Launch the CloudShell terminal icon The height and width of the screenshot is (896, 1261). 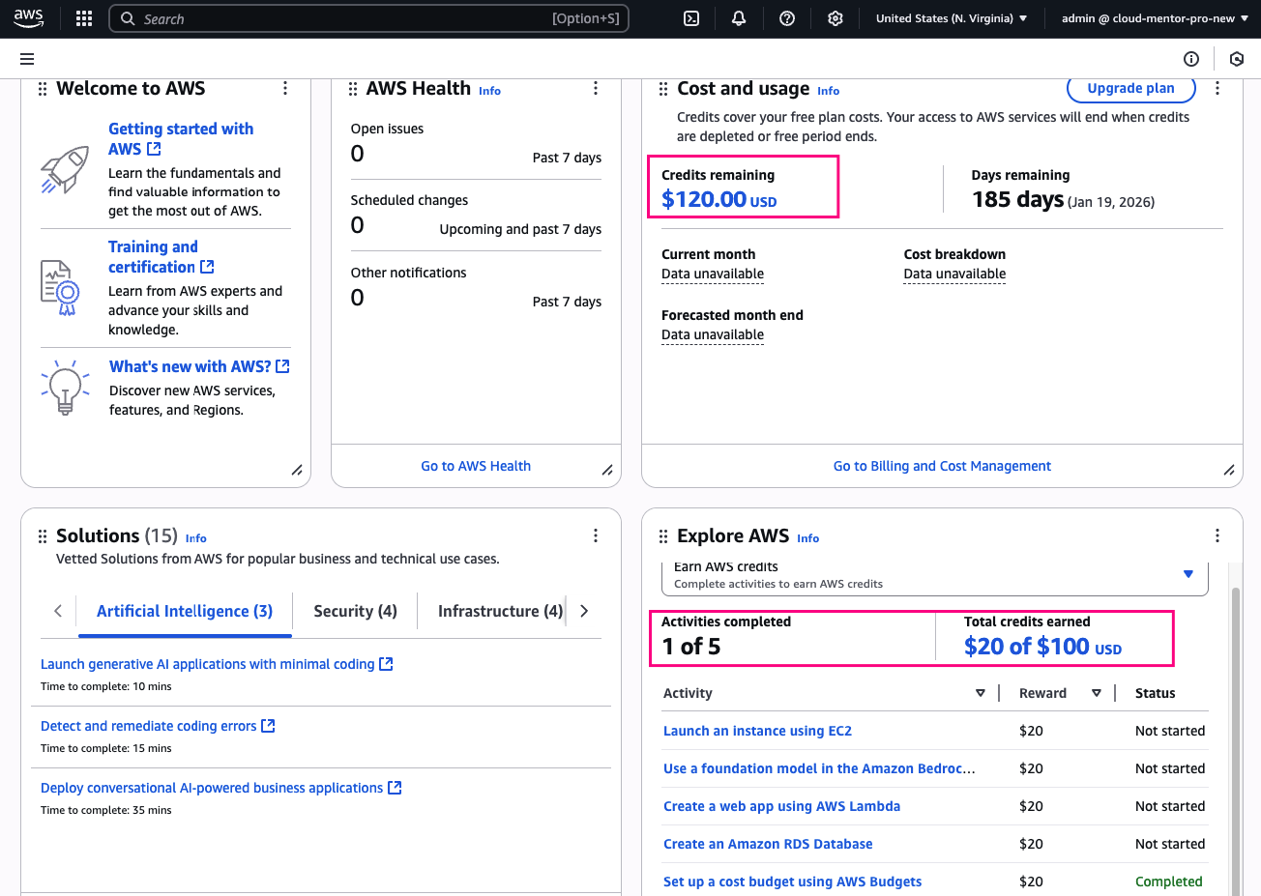pos(691,18)
